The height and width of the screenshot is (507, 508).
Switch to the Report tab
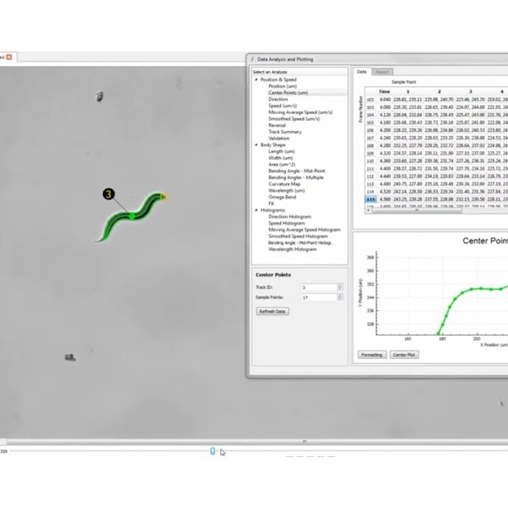pyautogui.click(x=382, y=72)
